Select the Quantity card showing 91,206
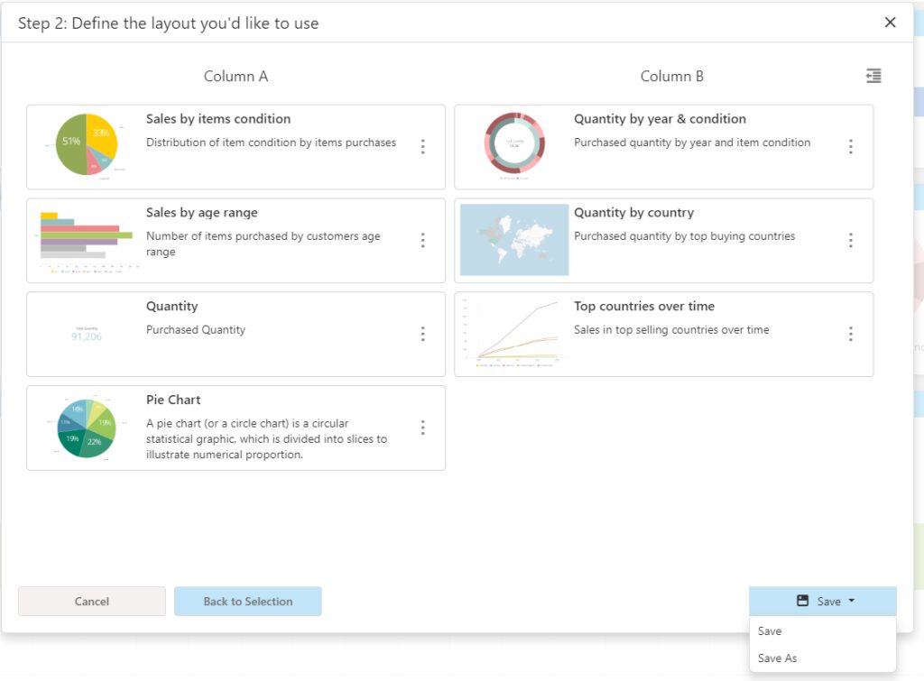Screen dimensions: 924x681 click(x=85, y=333)
